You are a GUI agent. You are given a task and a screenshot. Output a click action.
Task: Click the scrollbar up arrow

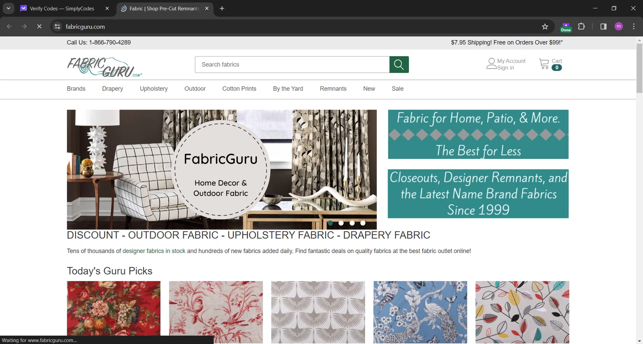639,40
